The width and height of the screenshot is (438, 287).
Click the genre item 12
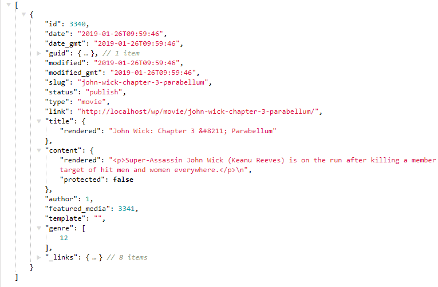click(64, 238)
